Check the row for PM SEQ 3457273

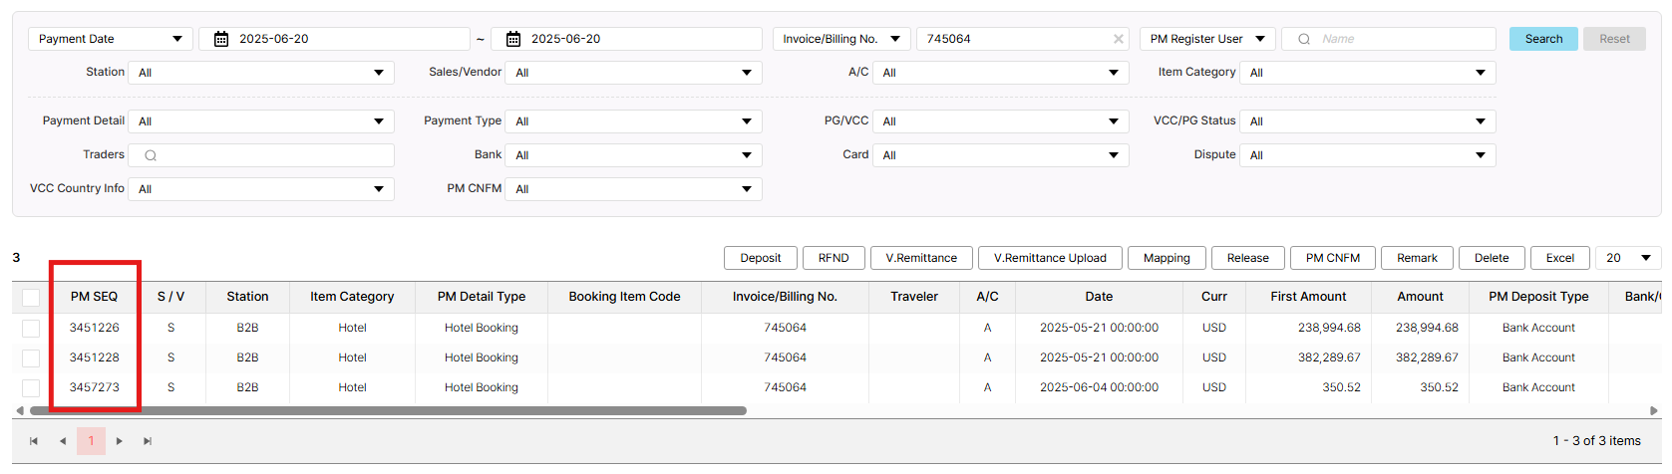click(31, 387)
